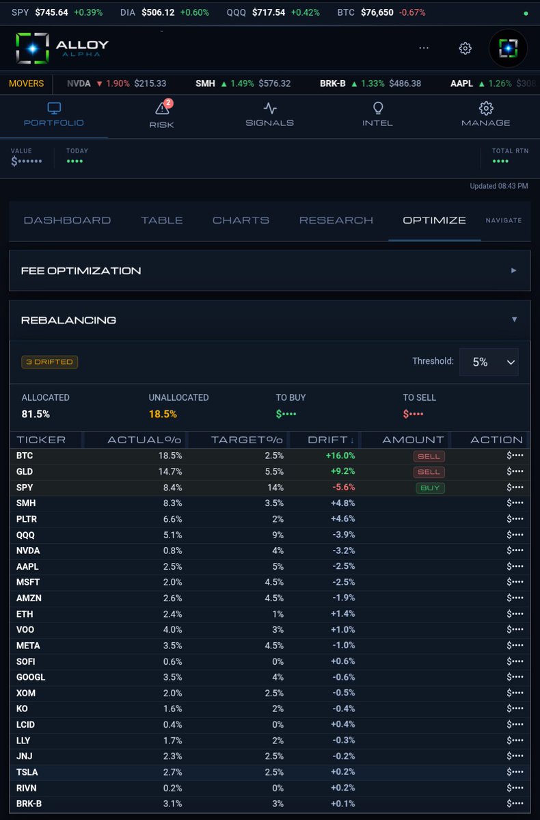
Task: Switch to the Table tab
Action: pyautogui.click(x=162, y=220)
